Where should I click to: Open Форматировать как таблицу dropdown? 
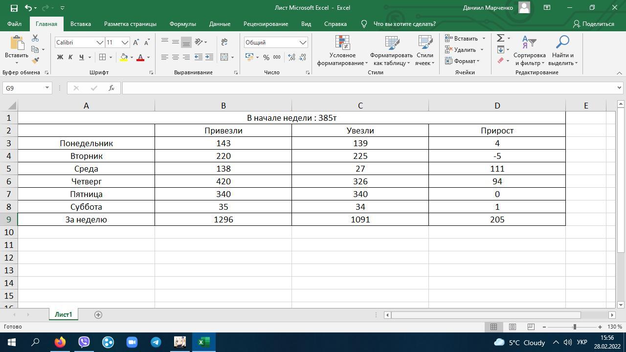point(391,50)
